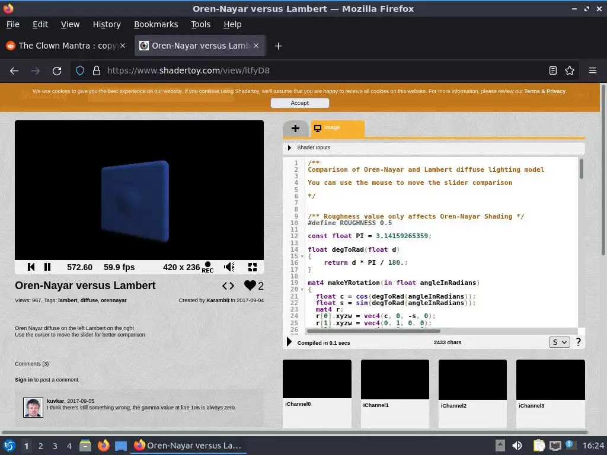Viewport: 607px width, 455px height.
Task: Switch to The Clown Mantra tab
Action: click(x=66, y=46)
